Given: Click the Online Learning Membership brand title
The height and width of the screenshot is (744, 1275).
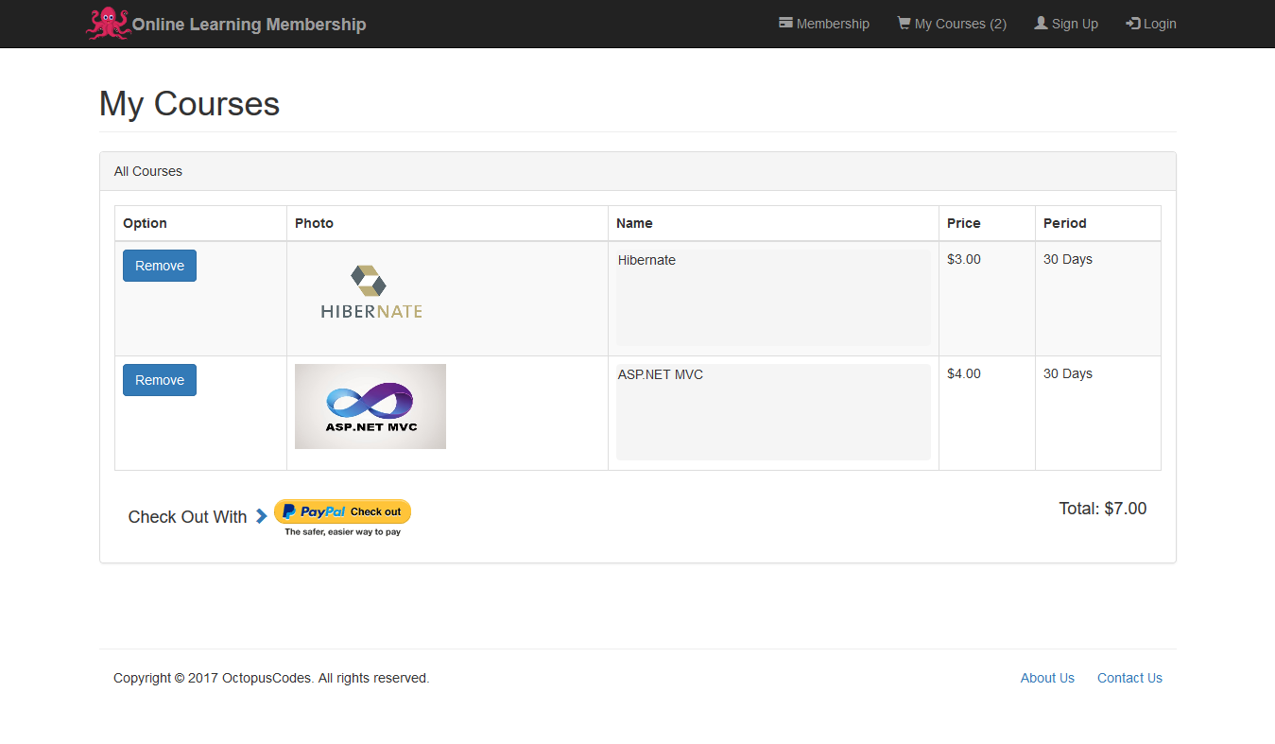Looking at the screenshot, I should [x=249, y=25].
